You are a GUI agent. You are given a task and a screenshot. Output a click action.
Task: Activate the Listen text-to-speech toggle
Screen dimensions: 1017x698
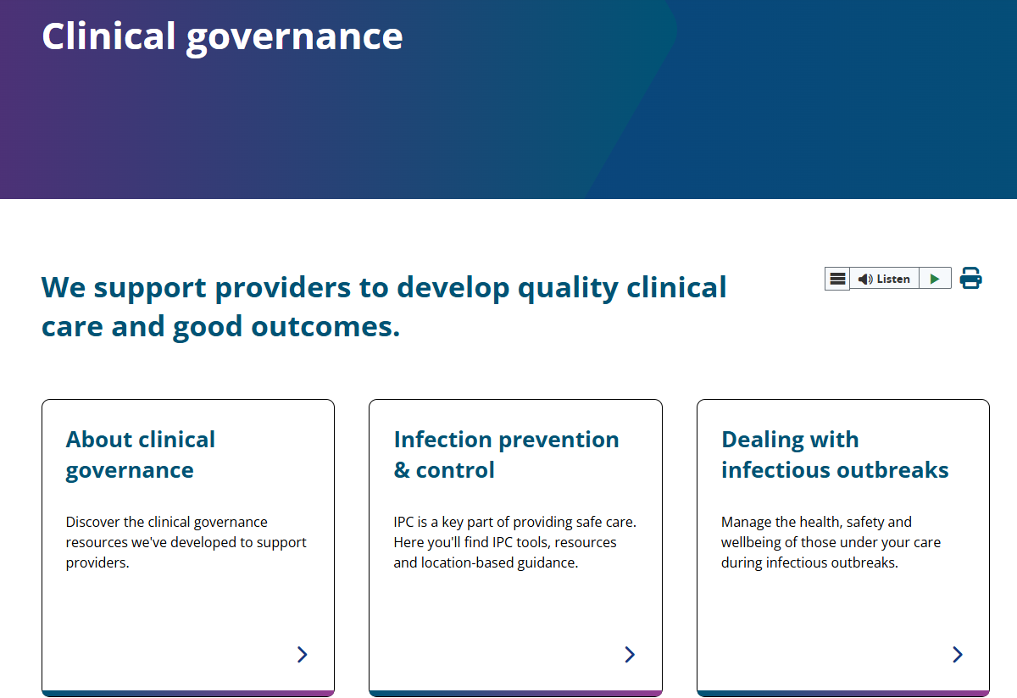(886, 278)
